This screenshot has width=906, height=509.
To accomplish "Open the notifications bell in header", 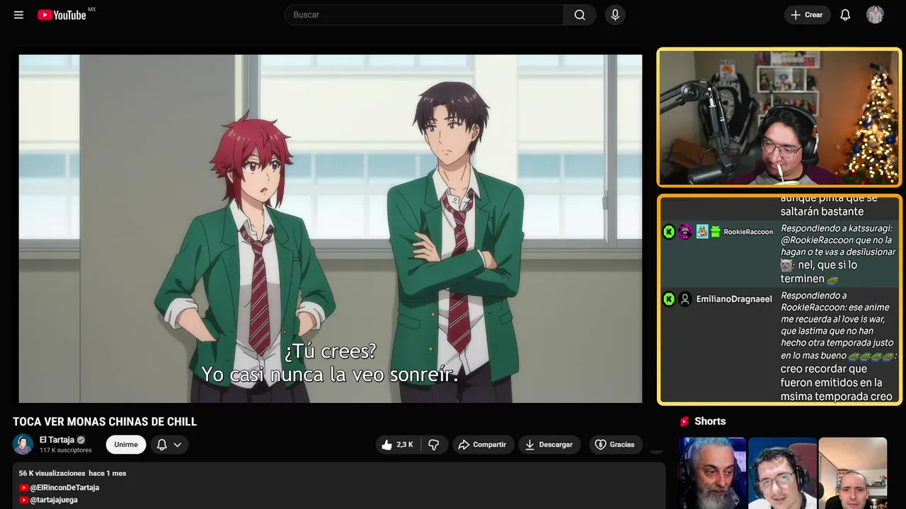I will click(845, 15).
